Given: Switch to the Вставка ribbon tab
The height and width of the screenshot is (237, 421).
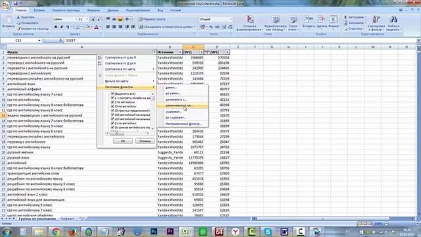Looking at the screenshot, I should 39,11.
